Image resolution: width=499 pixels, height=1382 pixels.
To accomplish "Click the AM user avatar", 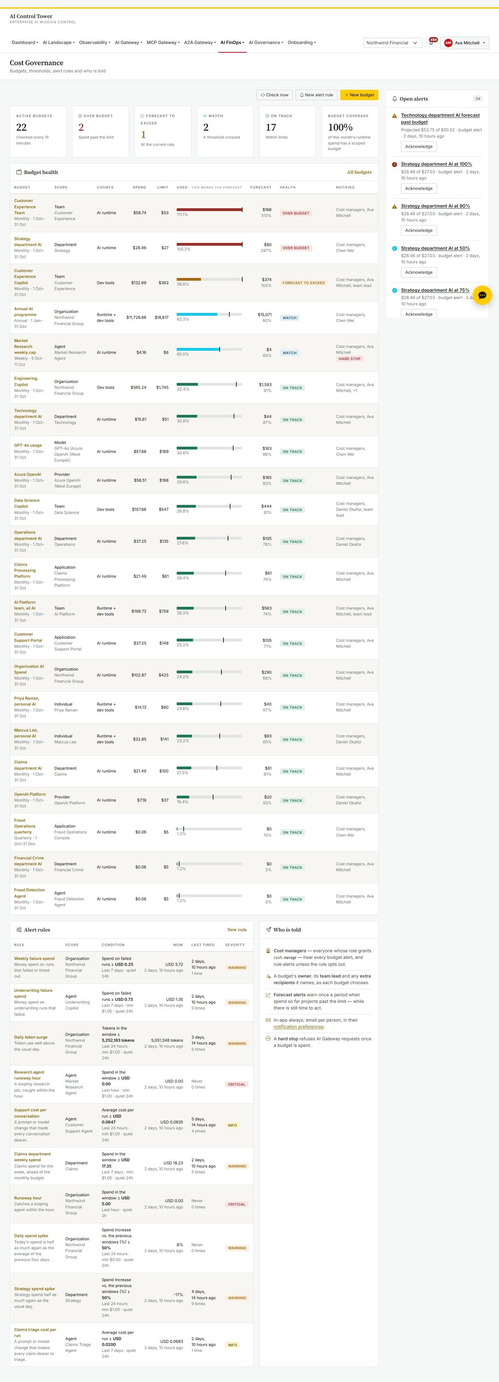I will pyautogui.click(x=448, y=43).
